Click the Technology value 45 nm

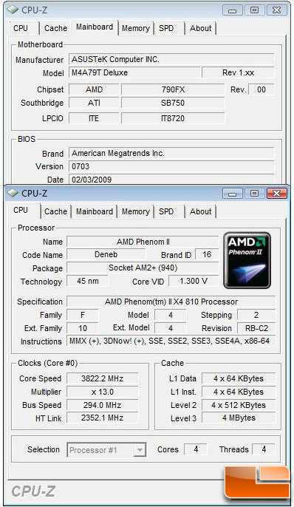click(88, 282)
